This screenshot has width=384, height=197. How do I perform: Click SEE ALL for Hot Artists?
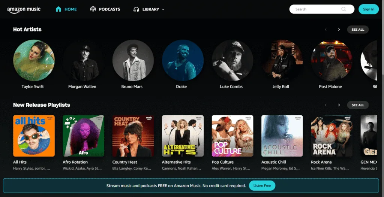tap(358, 30)
